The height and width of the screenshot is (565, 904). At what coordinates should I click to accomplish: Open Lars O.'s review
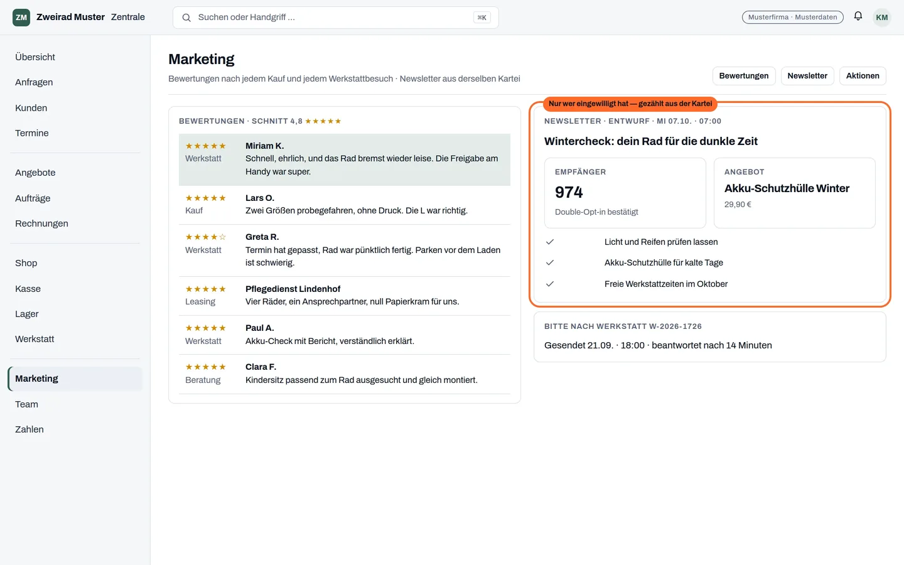point(345,205)
